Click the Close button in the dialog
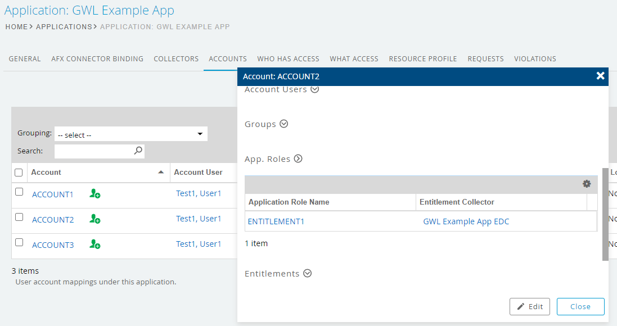This screenshot has width=617, height=326. point(580,306)
